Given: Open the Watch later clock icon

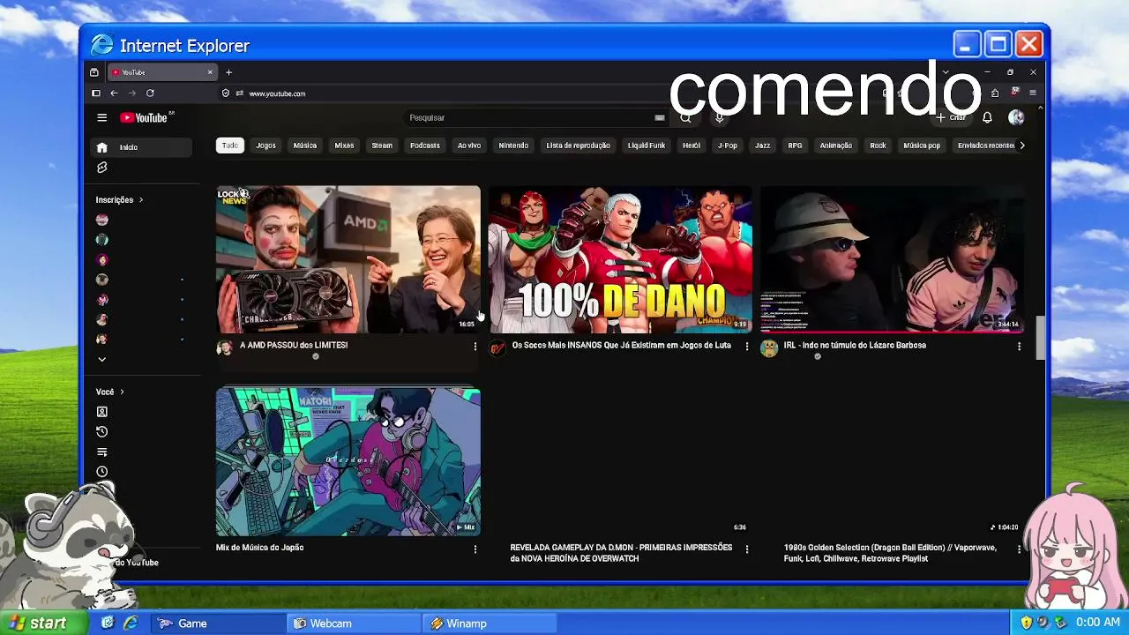Looking at the screenshot, I should tap(102, 472).
